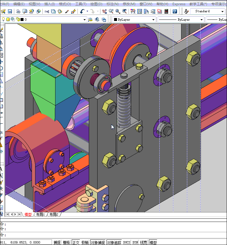Toggle 对象追踪 object snap tracking

114,242
